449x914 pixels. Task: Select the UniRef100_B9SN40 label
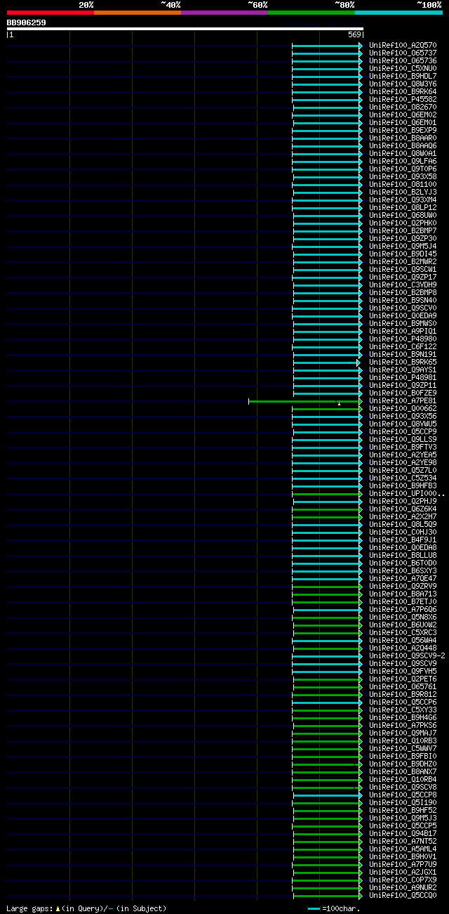[403, 300]
